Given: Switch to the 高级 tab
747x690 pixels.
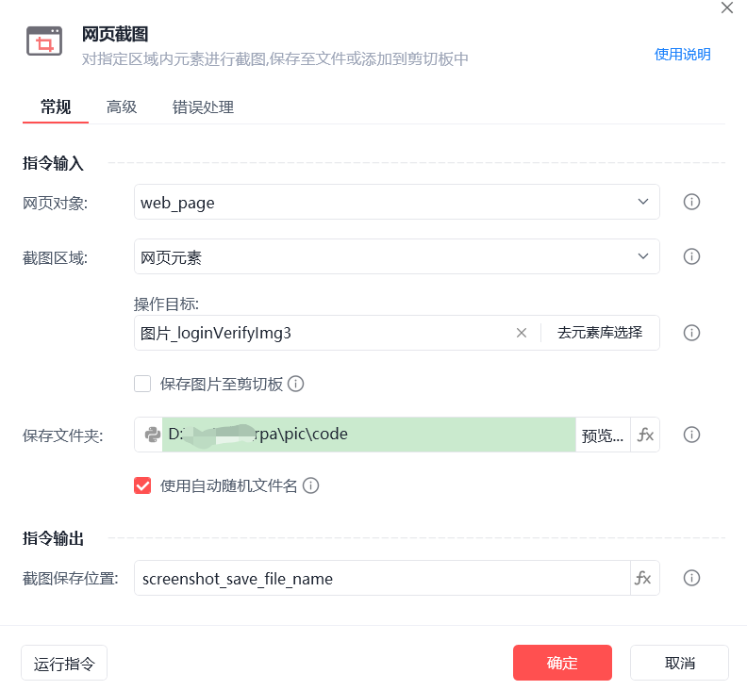Looking at the screenshot, I should pos(122,107).
